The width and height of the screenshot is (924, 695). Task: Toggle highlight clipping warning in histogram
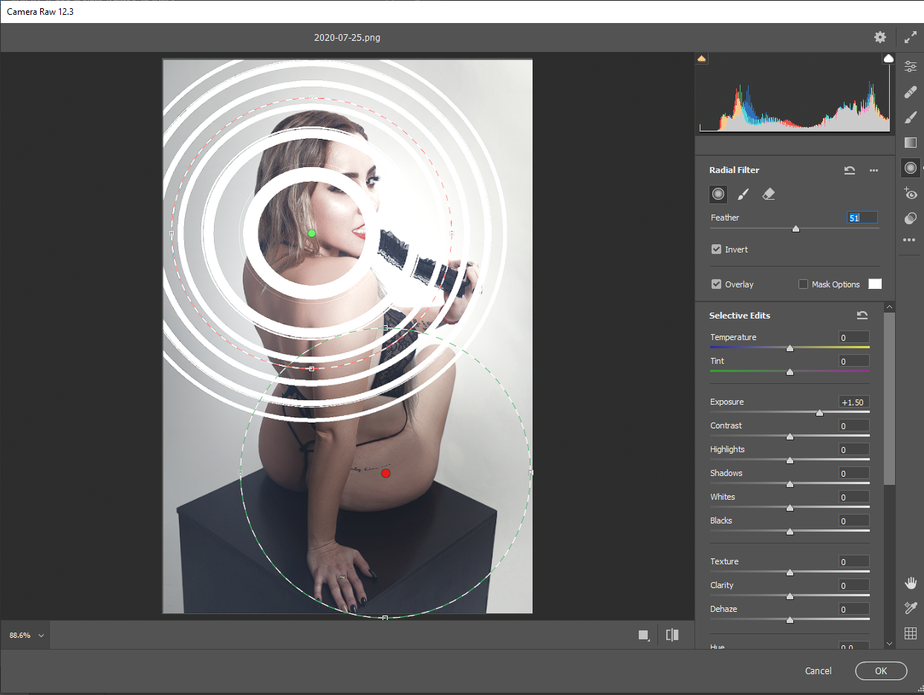point(888,58)
